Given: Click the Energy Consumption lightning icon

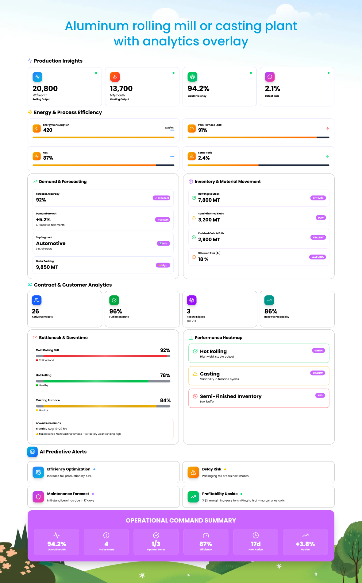Looking at the screenshot, I should pos(37,128).
